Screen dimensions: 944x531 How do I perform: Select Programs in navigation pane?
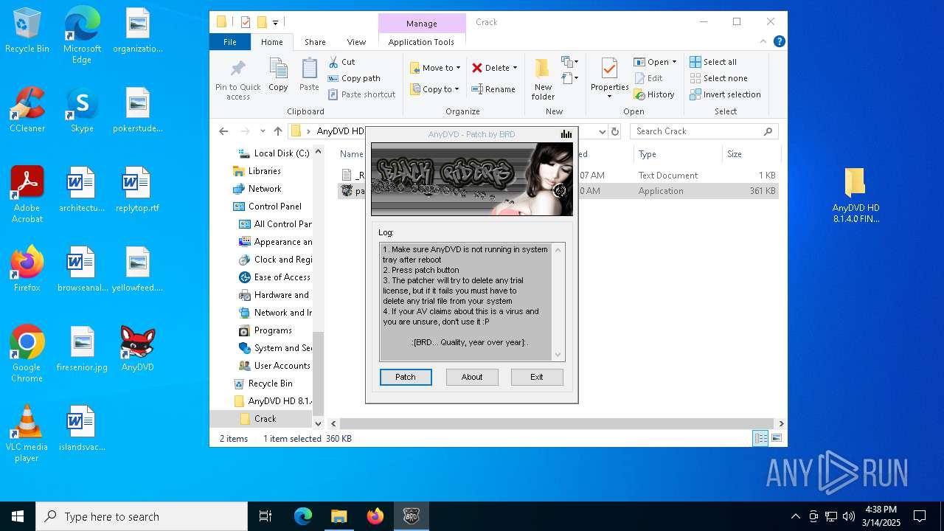265,330
